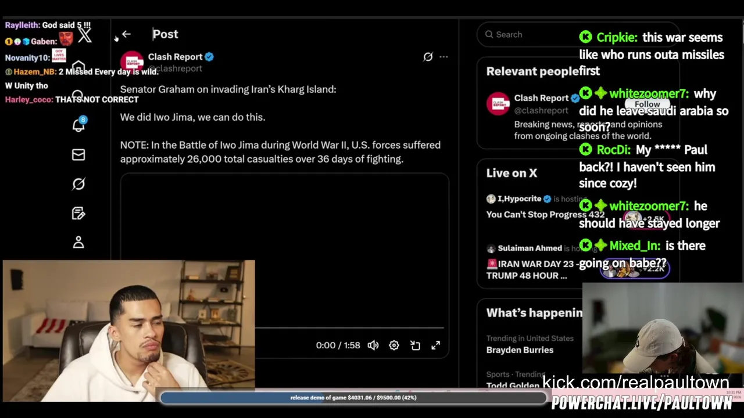The height and width of the screenshot is (418, 744).
Task: Open the X logo home link
Action: coord(85,35)
